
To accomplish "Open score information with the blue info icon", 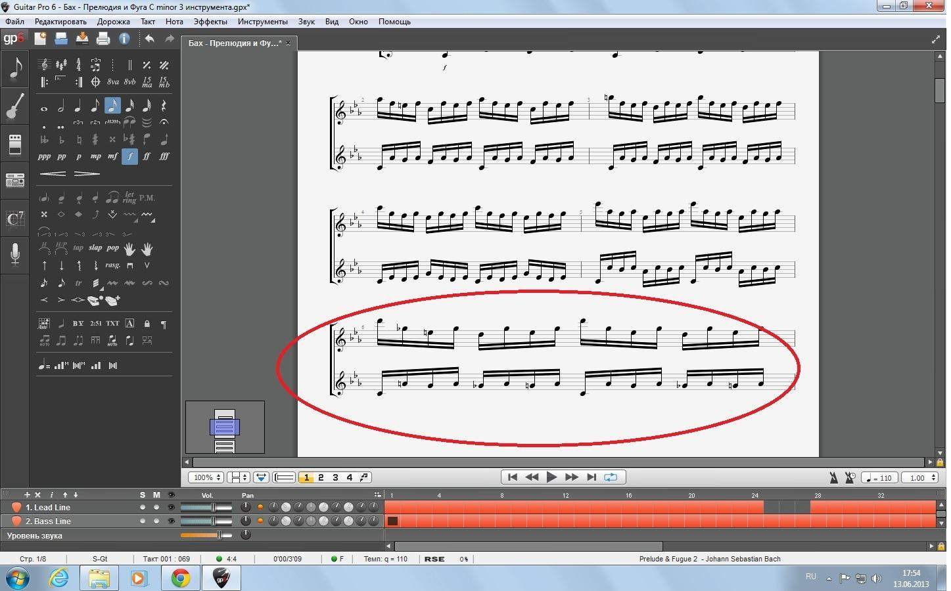I will coord(124,39).
